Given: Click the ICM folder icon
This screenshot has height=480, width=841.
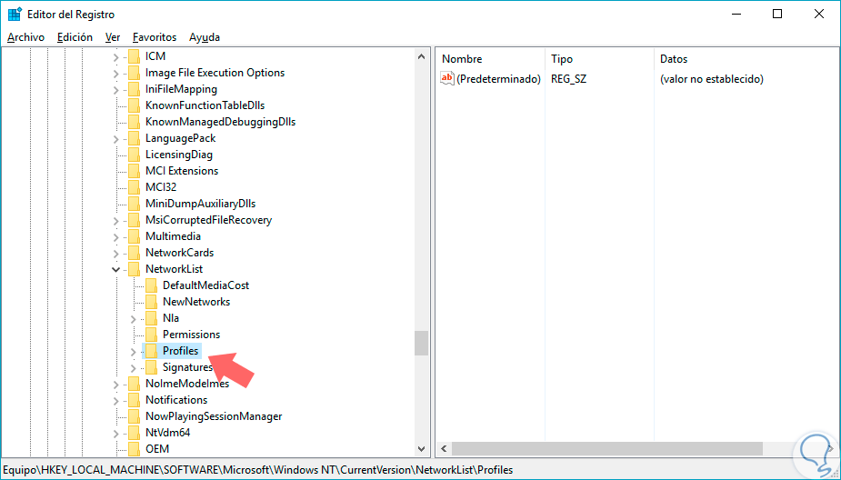Looking at the screenshot, I should click(x=134, y=56).
